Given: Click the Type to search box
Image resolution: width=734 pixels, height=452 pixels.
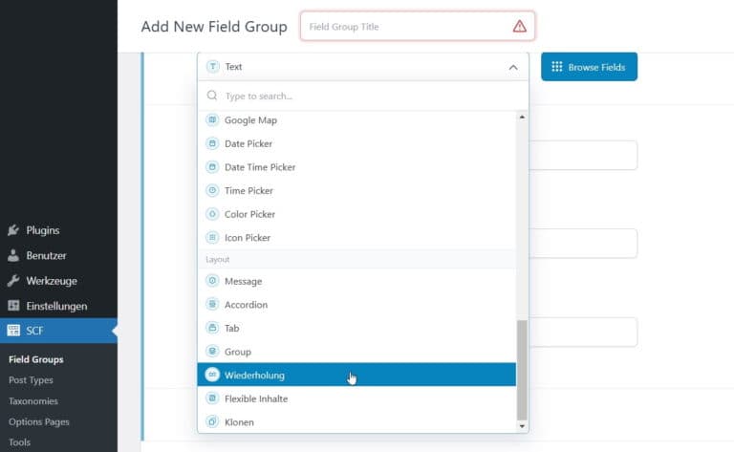Looking at the screenshot, I should point(363,96).
